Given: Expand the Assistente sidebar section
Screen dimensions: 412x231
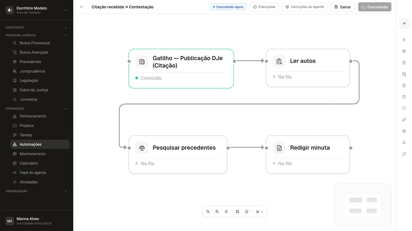Looking at the screenshot, I should coord(37,27).
